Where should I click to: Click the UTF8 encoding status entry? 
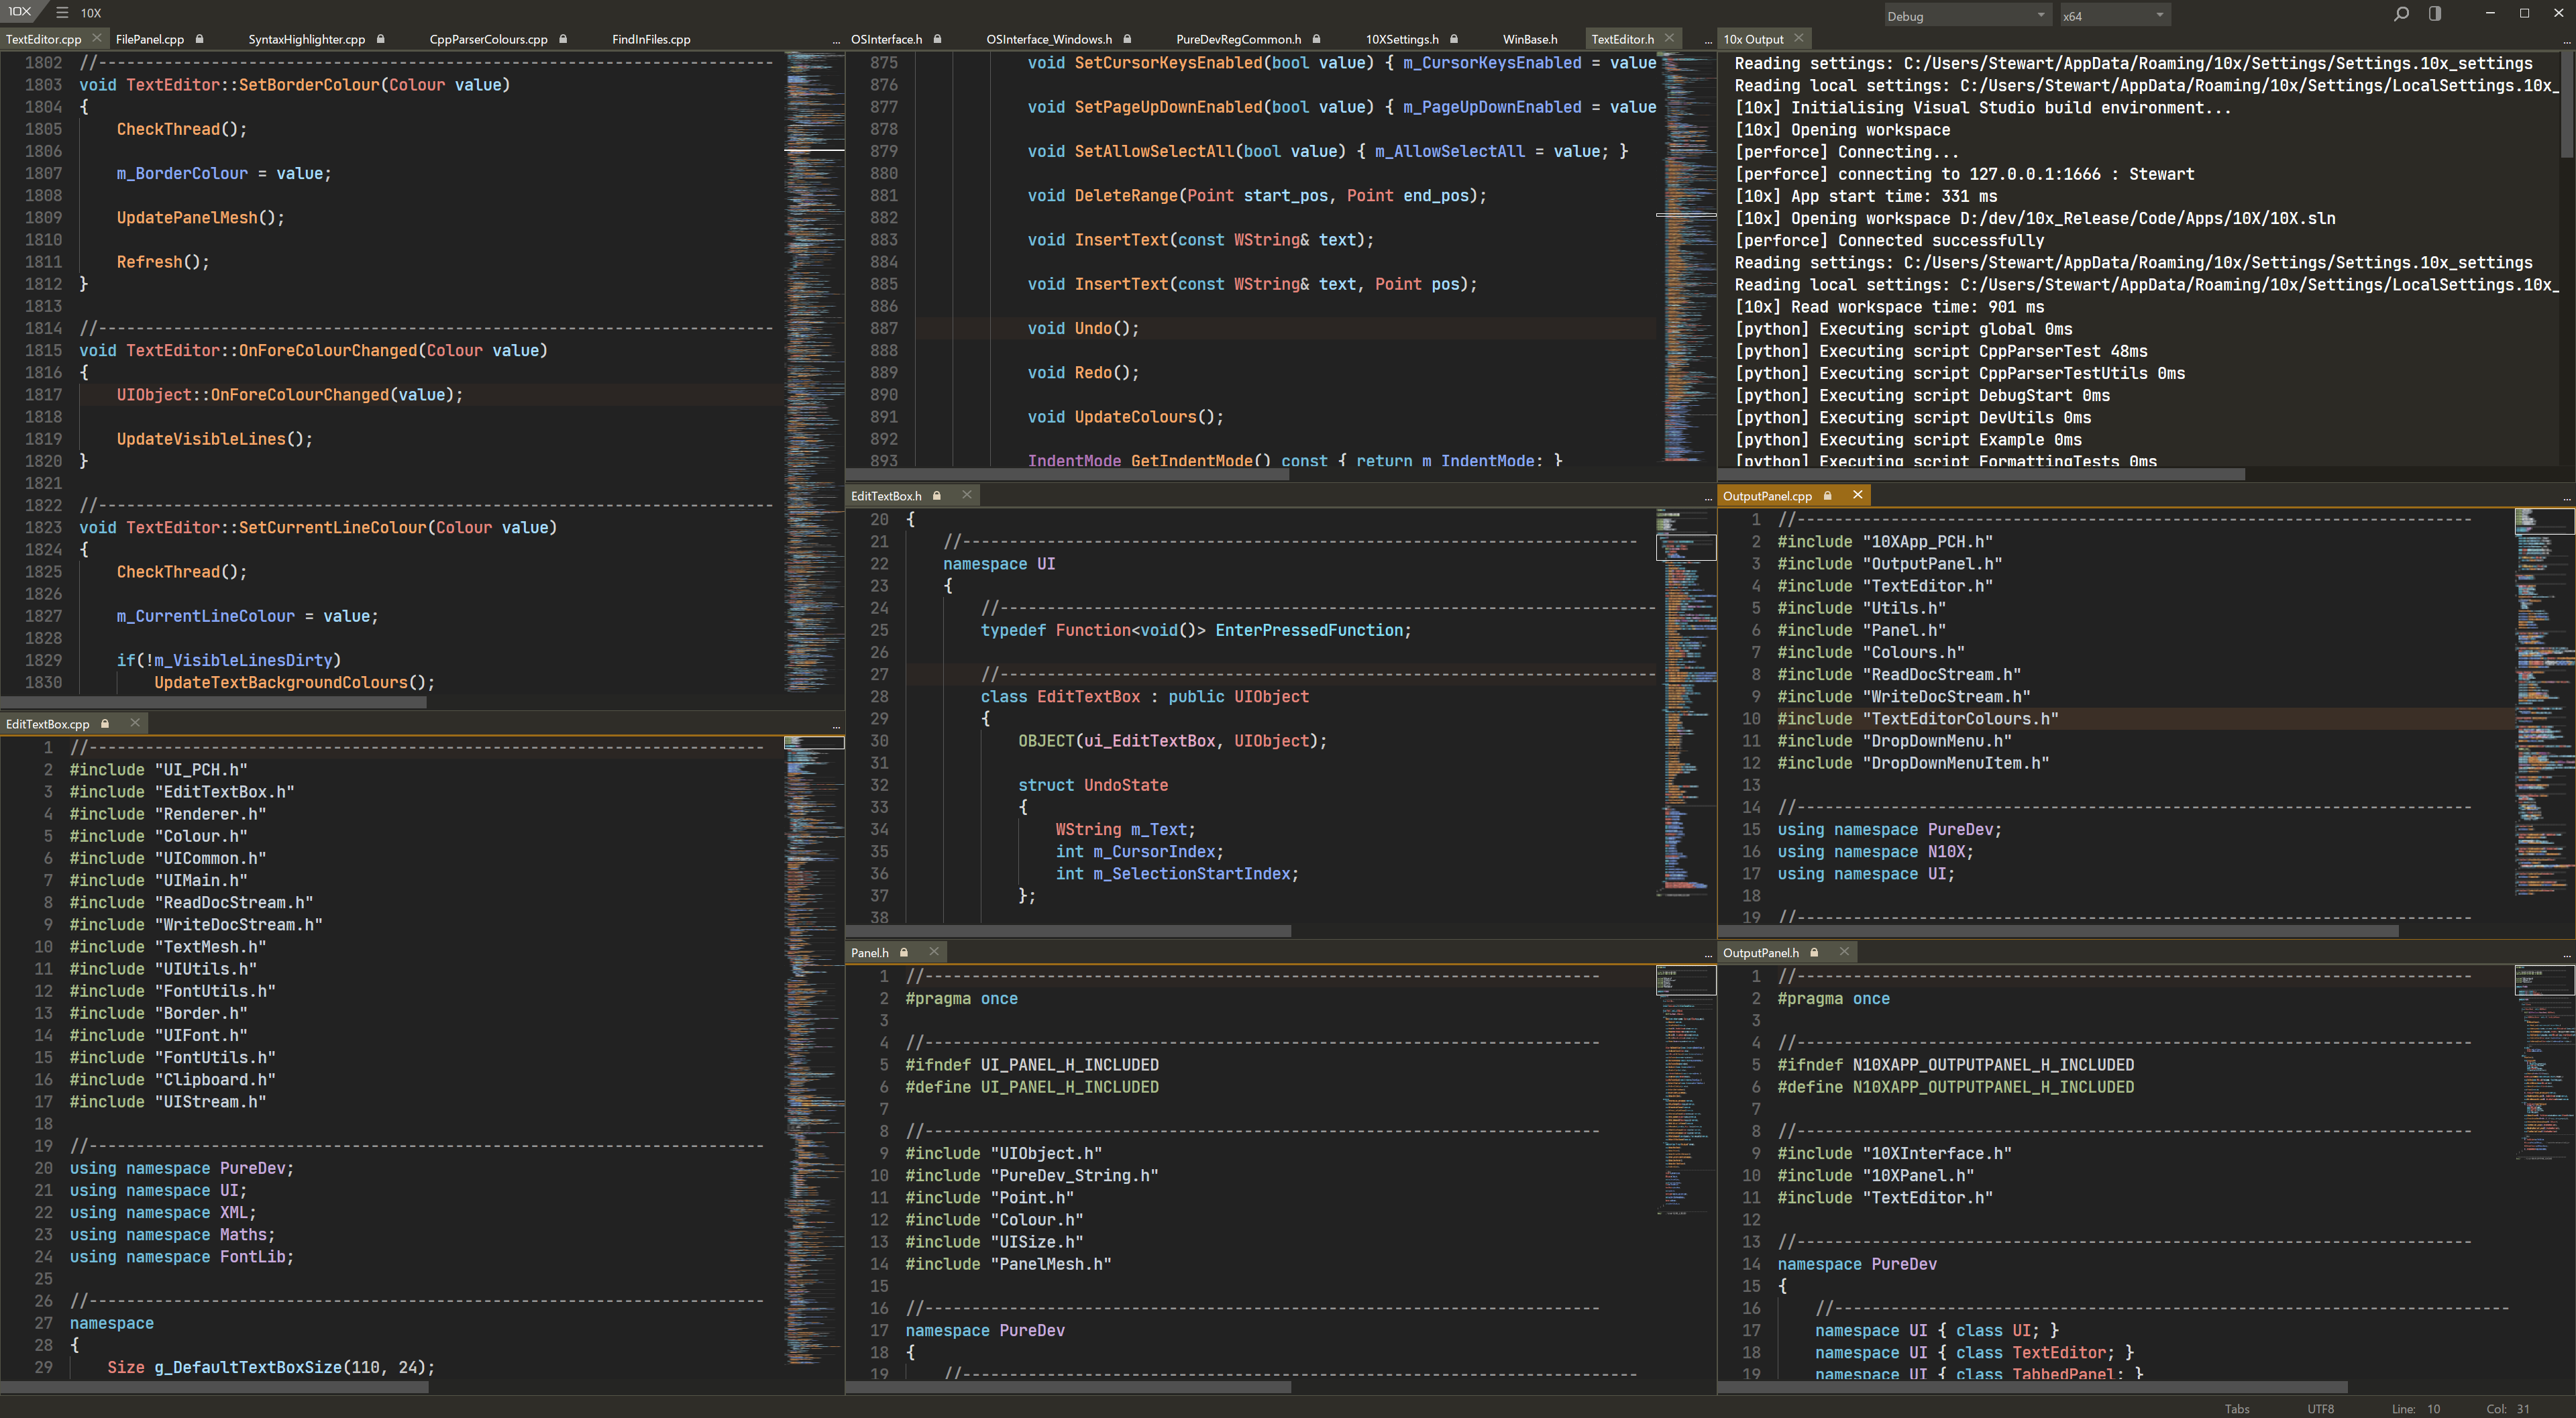tap(2320, 1408)
